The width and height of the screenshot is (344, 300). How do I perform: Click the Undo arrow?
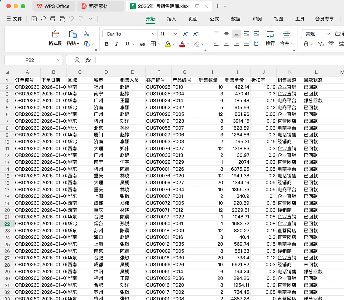(x=71, y=19)
